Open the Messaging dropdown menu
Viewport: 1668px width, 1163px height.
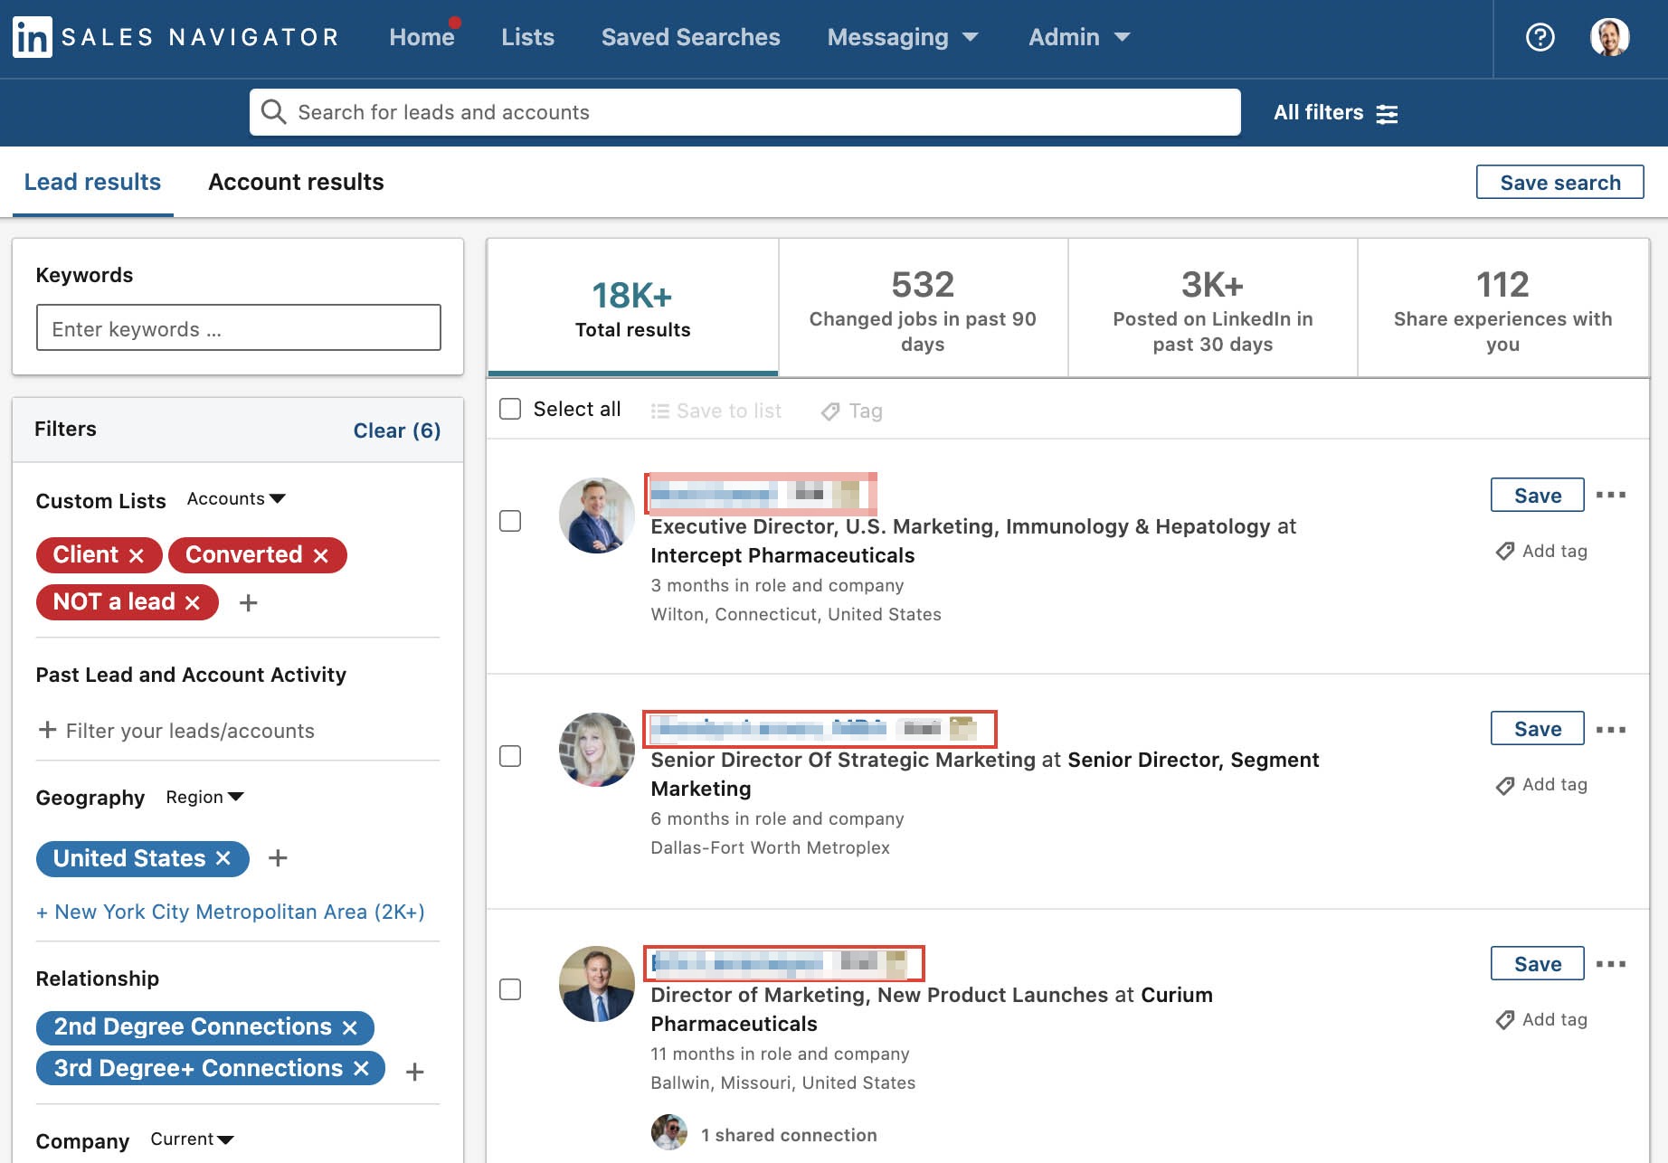point(903,37)
